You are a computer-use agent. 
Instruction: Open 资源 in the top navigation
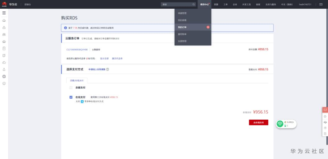pyautogui.click(x=216, y=4)
